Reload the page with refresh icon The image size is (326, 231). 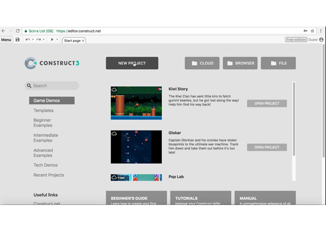coord(18,31)
